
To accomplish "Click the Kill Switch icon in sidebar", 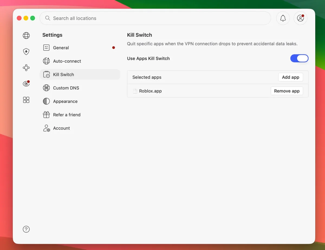I will tap(46, 75).
